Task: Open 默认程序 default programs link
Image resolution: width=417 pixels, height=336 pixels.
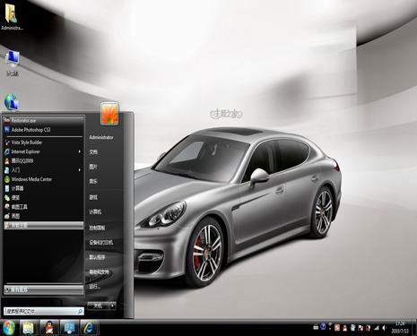Action: click(x=97, y=257)
